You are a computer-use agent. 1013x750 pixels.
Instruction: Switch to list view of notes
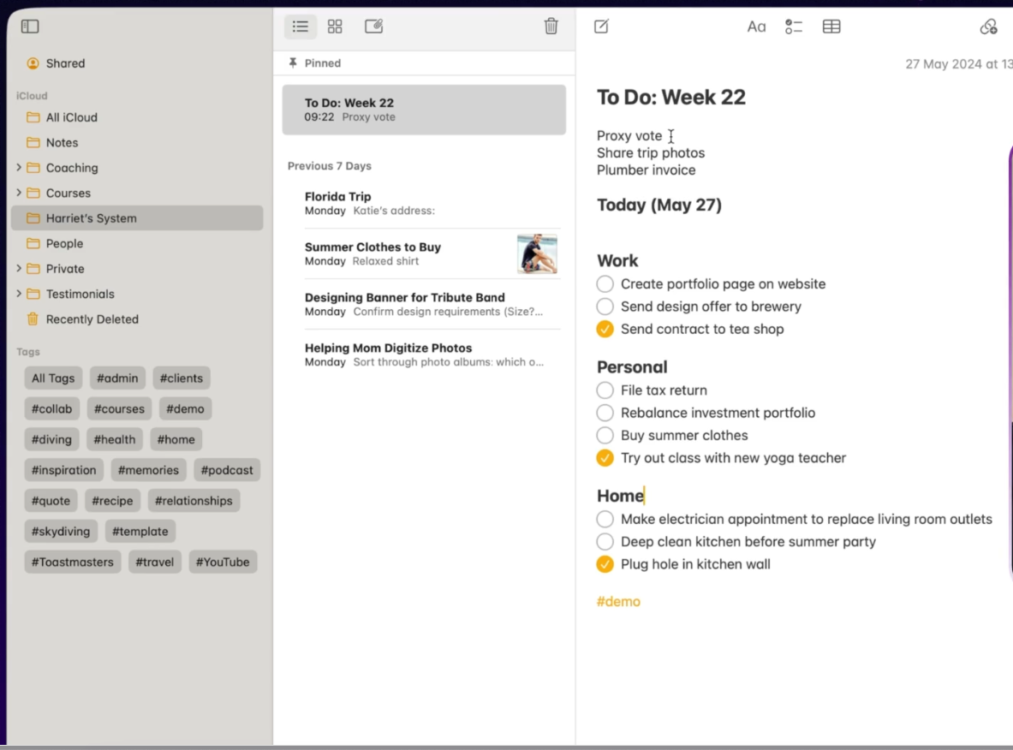click(x=301, y=27)
